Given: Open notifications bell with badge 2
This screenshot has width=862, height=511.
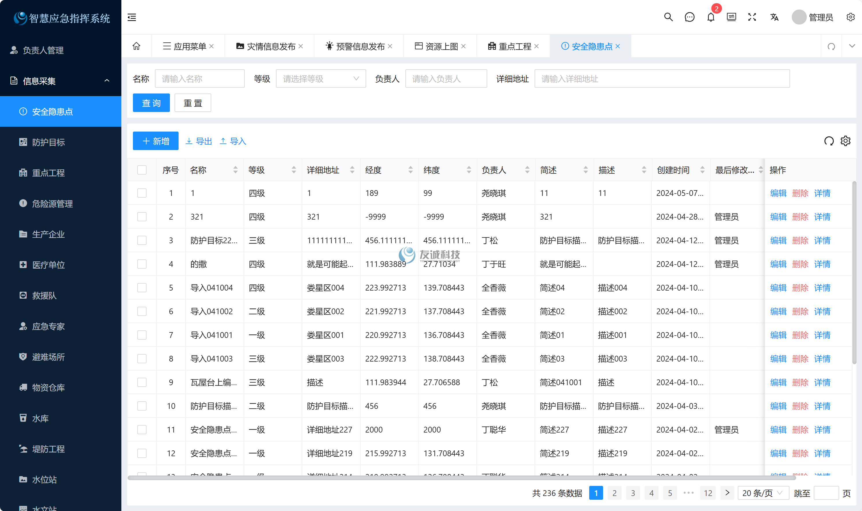Looking at the screenshot, I should [x=711, y=17].
